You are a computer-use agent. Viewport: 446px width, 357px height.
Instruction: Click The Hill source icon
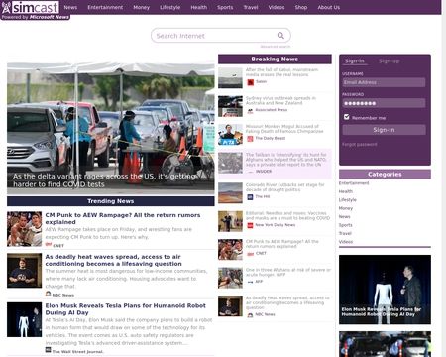(251, 197)
